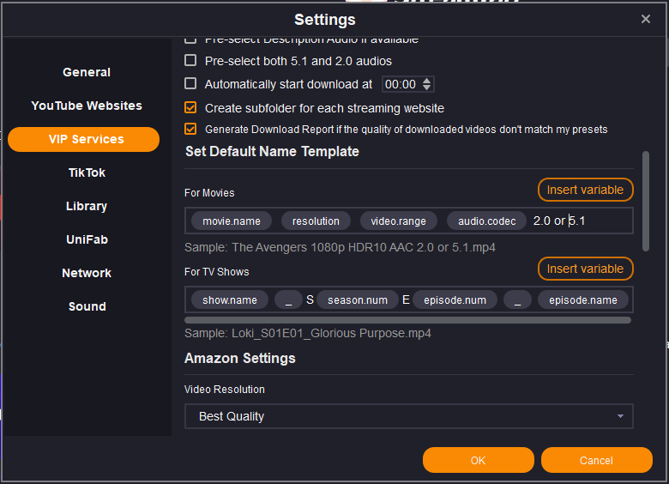Open the UniFab settings section
The image size is (669, 484).
coord(87,239)
